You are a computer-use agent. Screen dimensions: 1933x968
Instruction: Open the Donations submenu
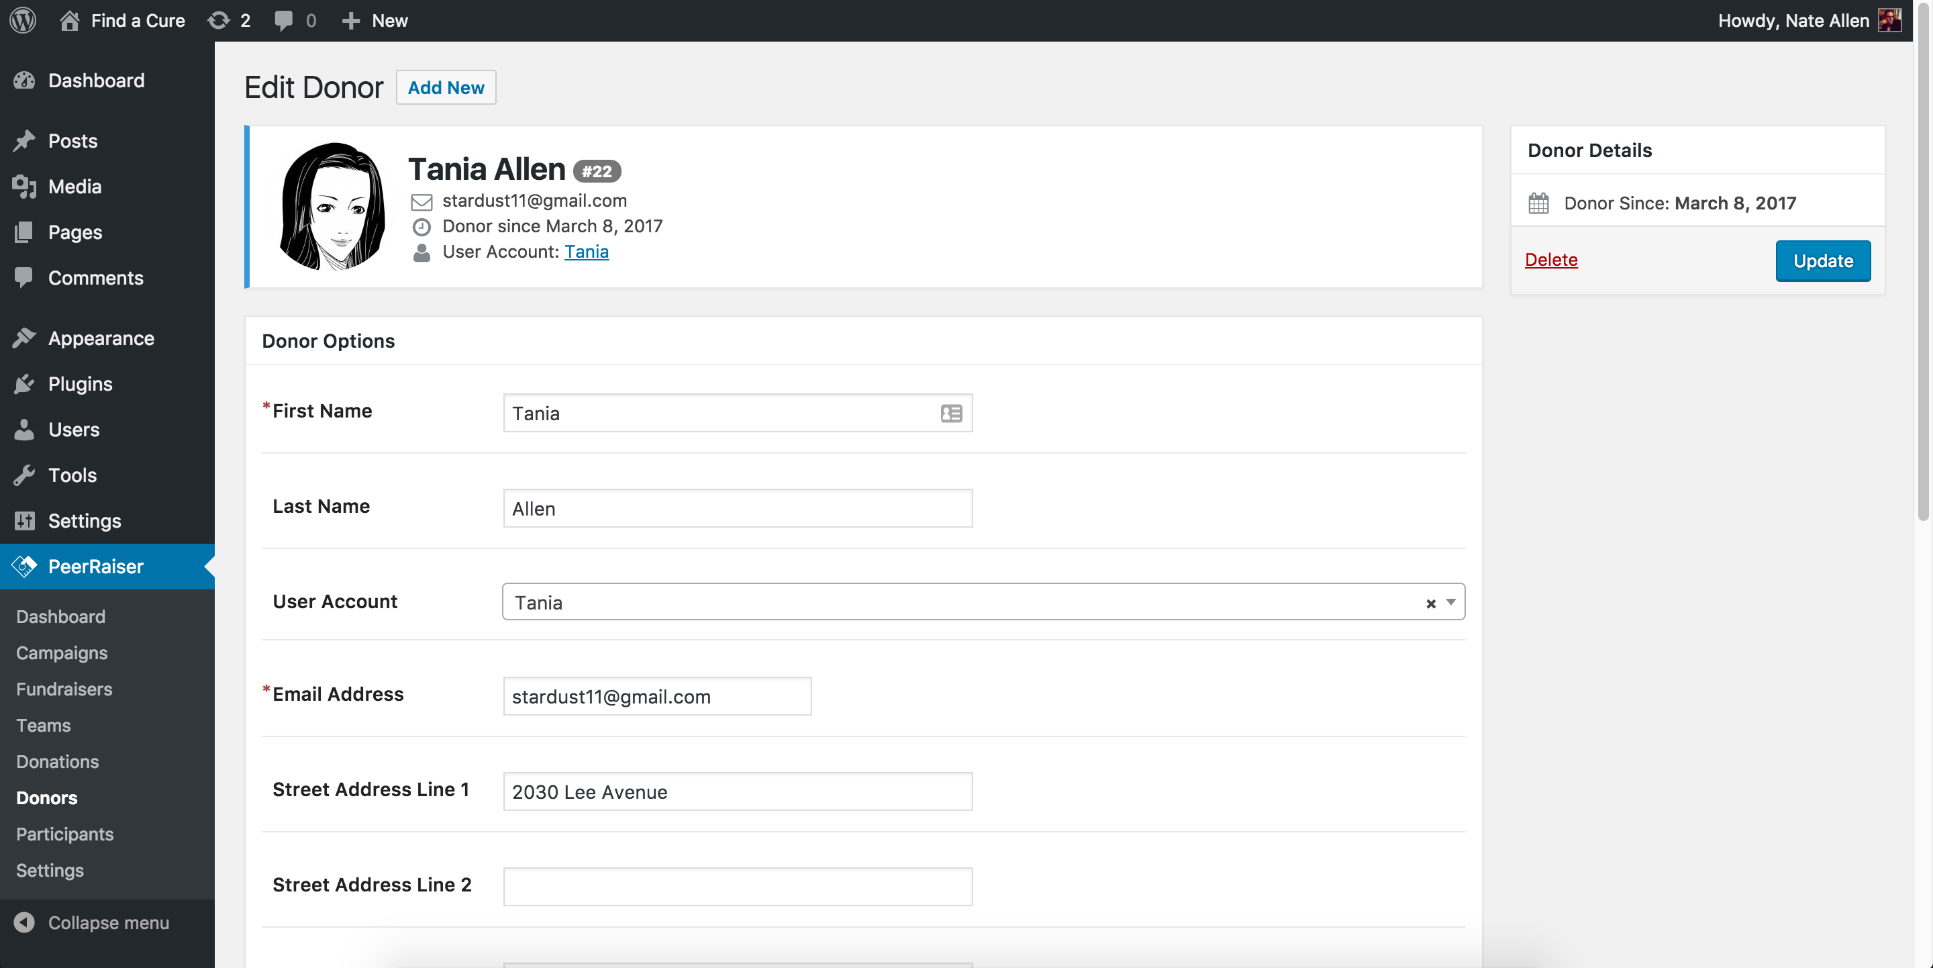(x=58, y=762)
